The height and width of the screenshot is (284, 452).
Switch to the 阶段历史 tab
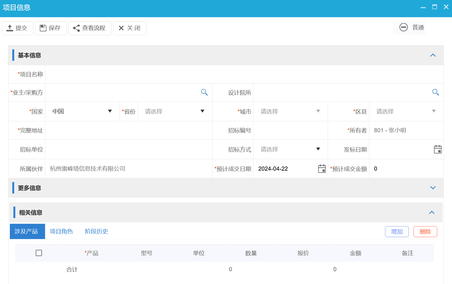pos(96,231)
